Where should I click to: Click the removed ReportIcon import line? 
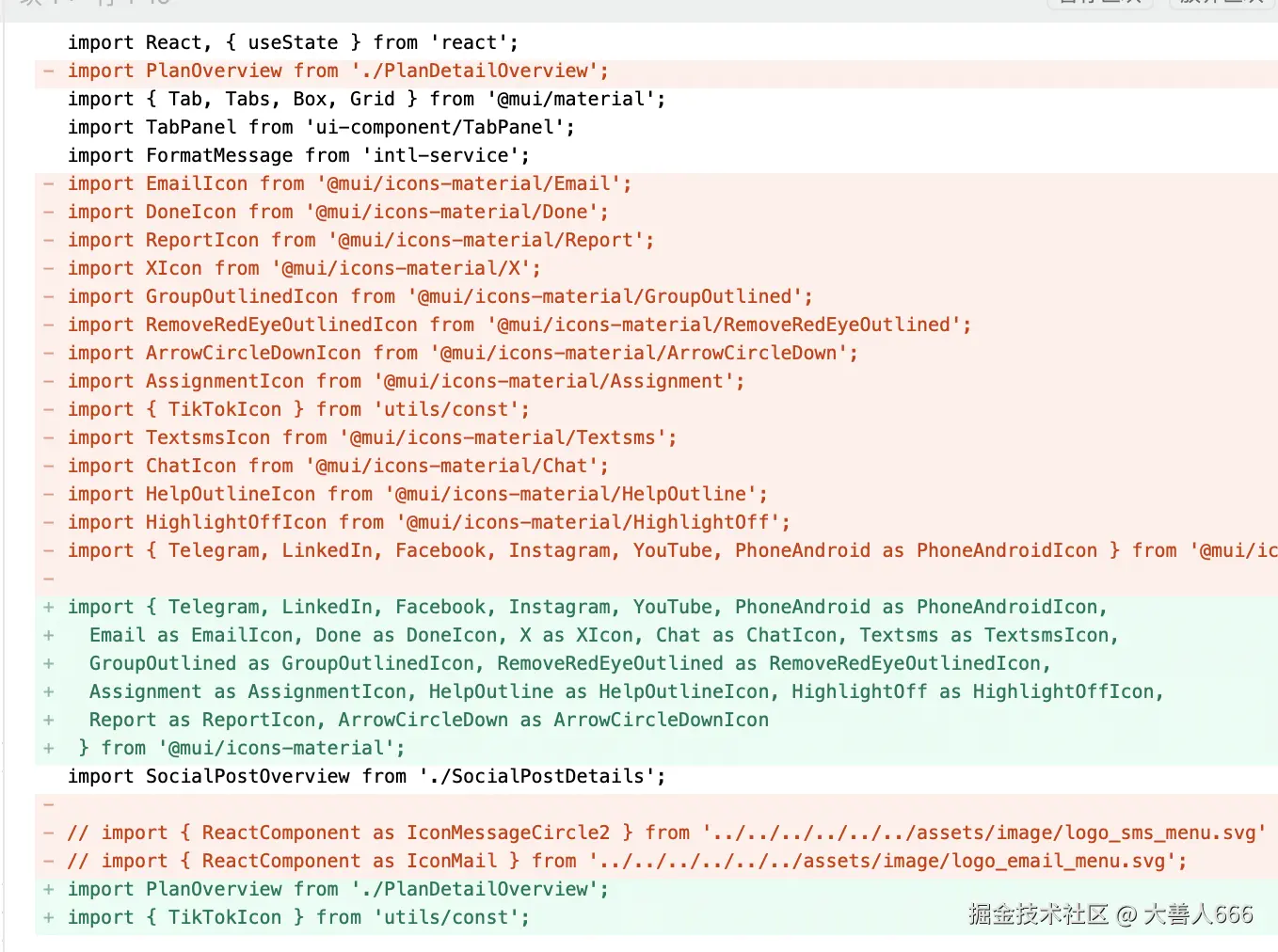359,240
